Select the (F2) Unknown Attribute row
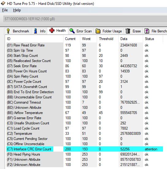This screenshot has width=167, height=169. coord(85,165)
